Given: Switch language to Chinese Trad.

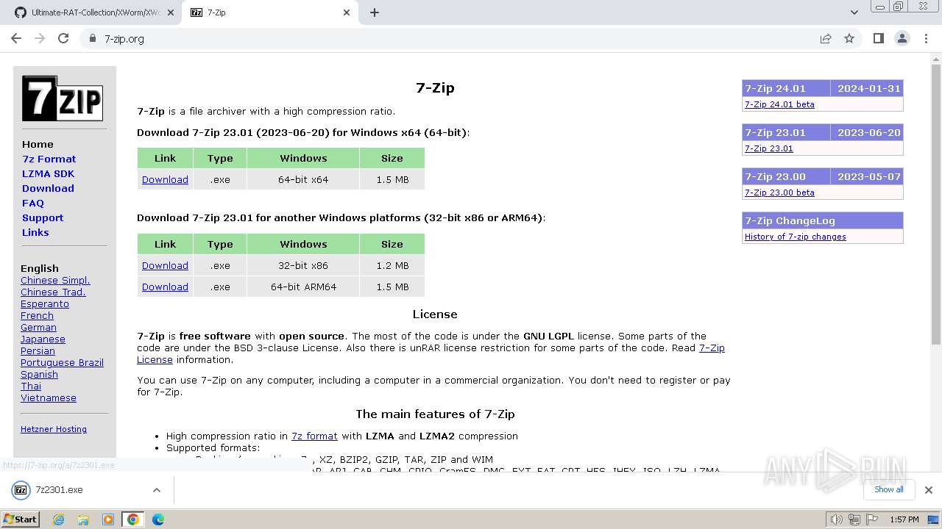Looking at the screenshot, I should [x=53, y=292].
